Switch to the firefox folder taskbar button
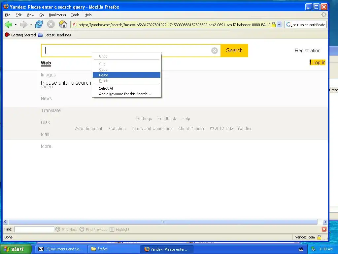 (114, 249)
